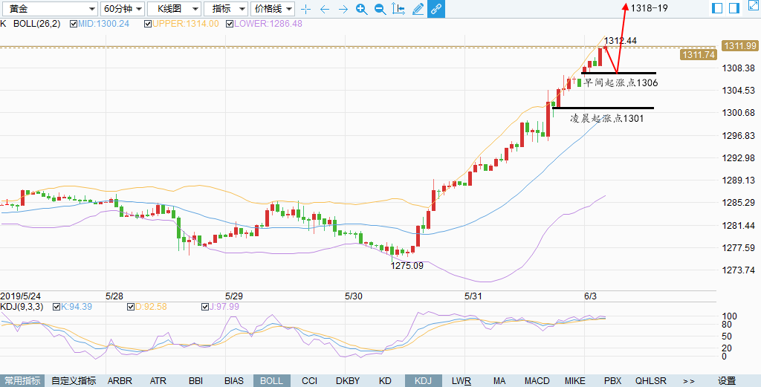Uncheck the BOLL UPPER line checkbox
The width and height of the screenshot is (761, 387).
click(147, 24)
